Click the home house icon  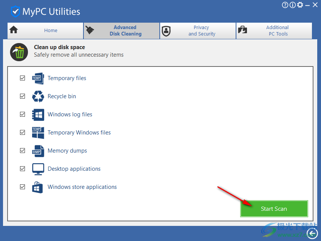click(x=14, y=30)
